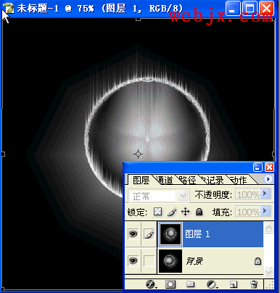The width and height of the screenshot is (280, 293).
Task: Minimize document window 未标题-1
Action: [x=233, y=9]
